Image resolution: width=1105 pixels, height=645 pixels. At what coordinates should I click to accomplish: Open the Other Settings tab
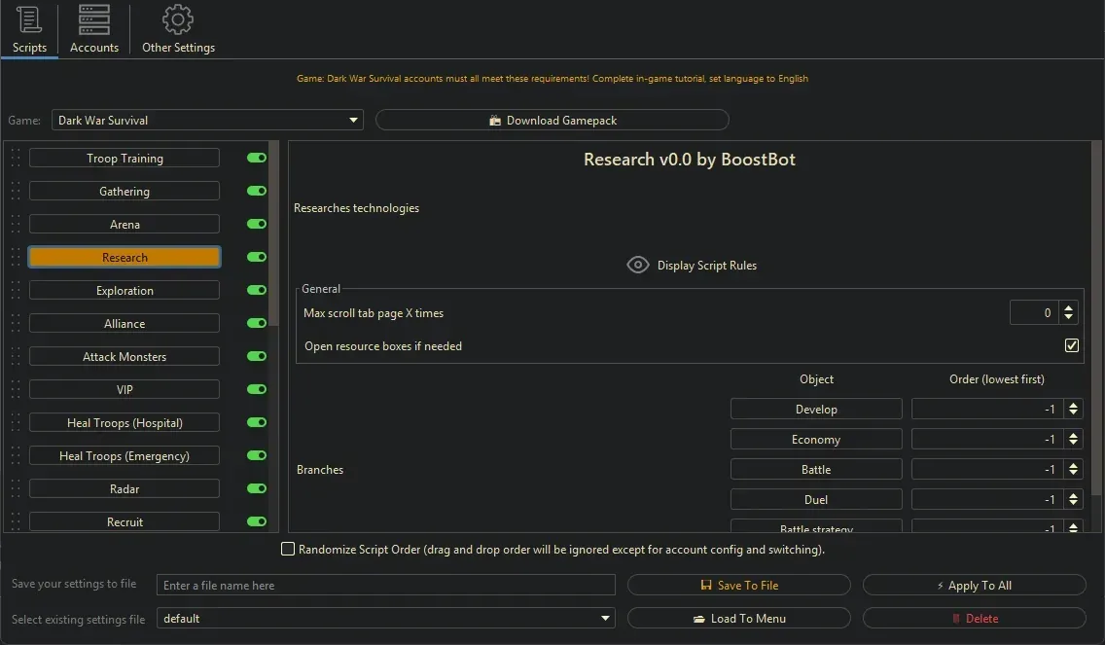178,29
